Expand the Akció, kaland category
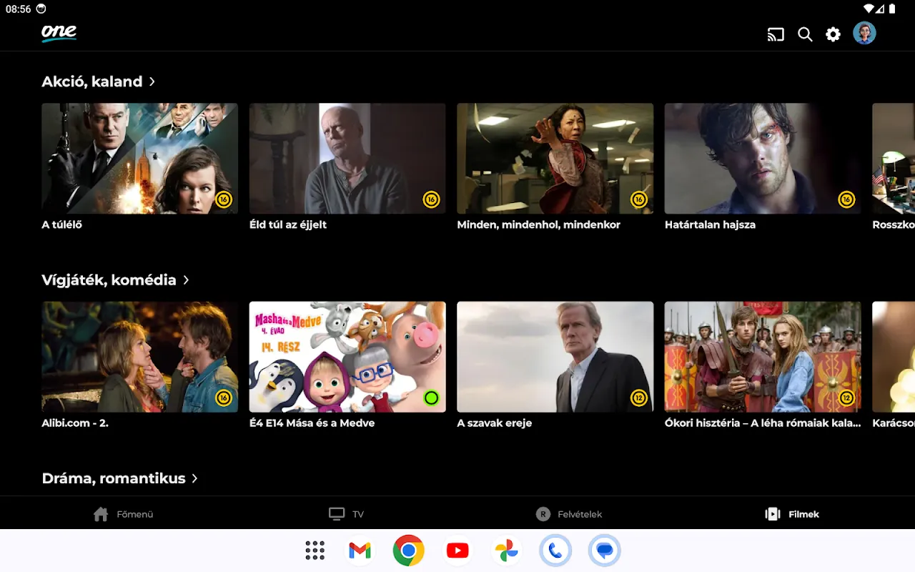Screen dimensions: 915x572 coord(99,82)
